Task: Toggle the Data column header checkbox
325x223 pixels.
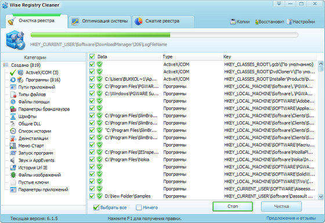Action: 92,56
